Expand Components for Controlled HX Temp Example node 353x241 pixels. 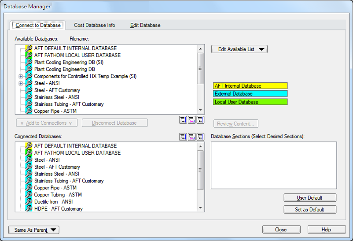[x=21, y=76]
